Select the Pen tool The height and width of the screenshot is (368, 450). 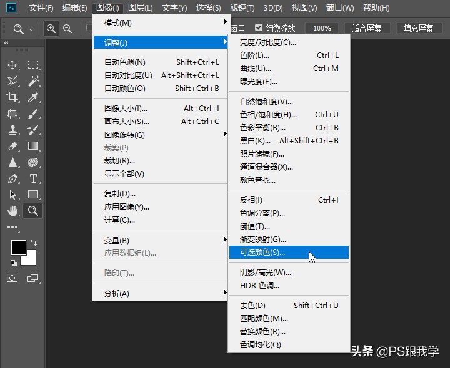pyautogui.click(x=12, y=179)
